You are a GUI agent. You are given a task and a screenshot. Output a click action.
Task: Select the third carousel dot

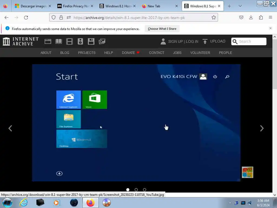coord(144,190)
